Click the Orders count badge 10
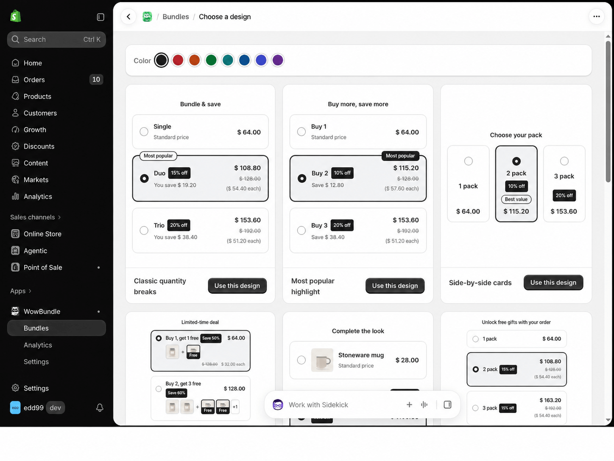The image size is (614, 461). pyautogui.click(x=96, y=79)
